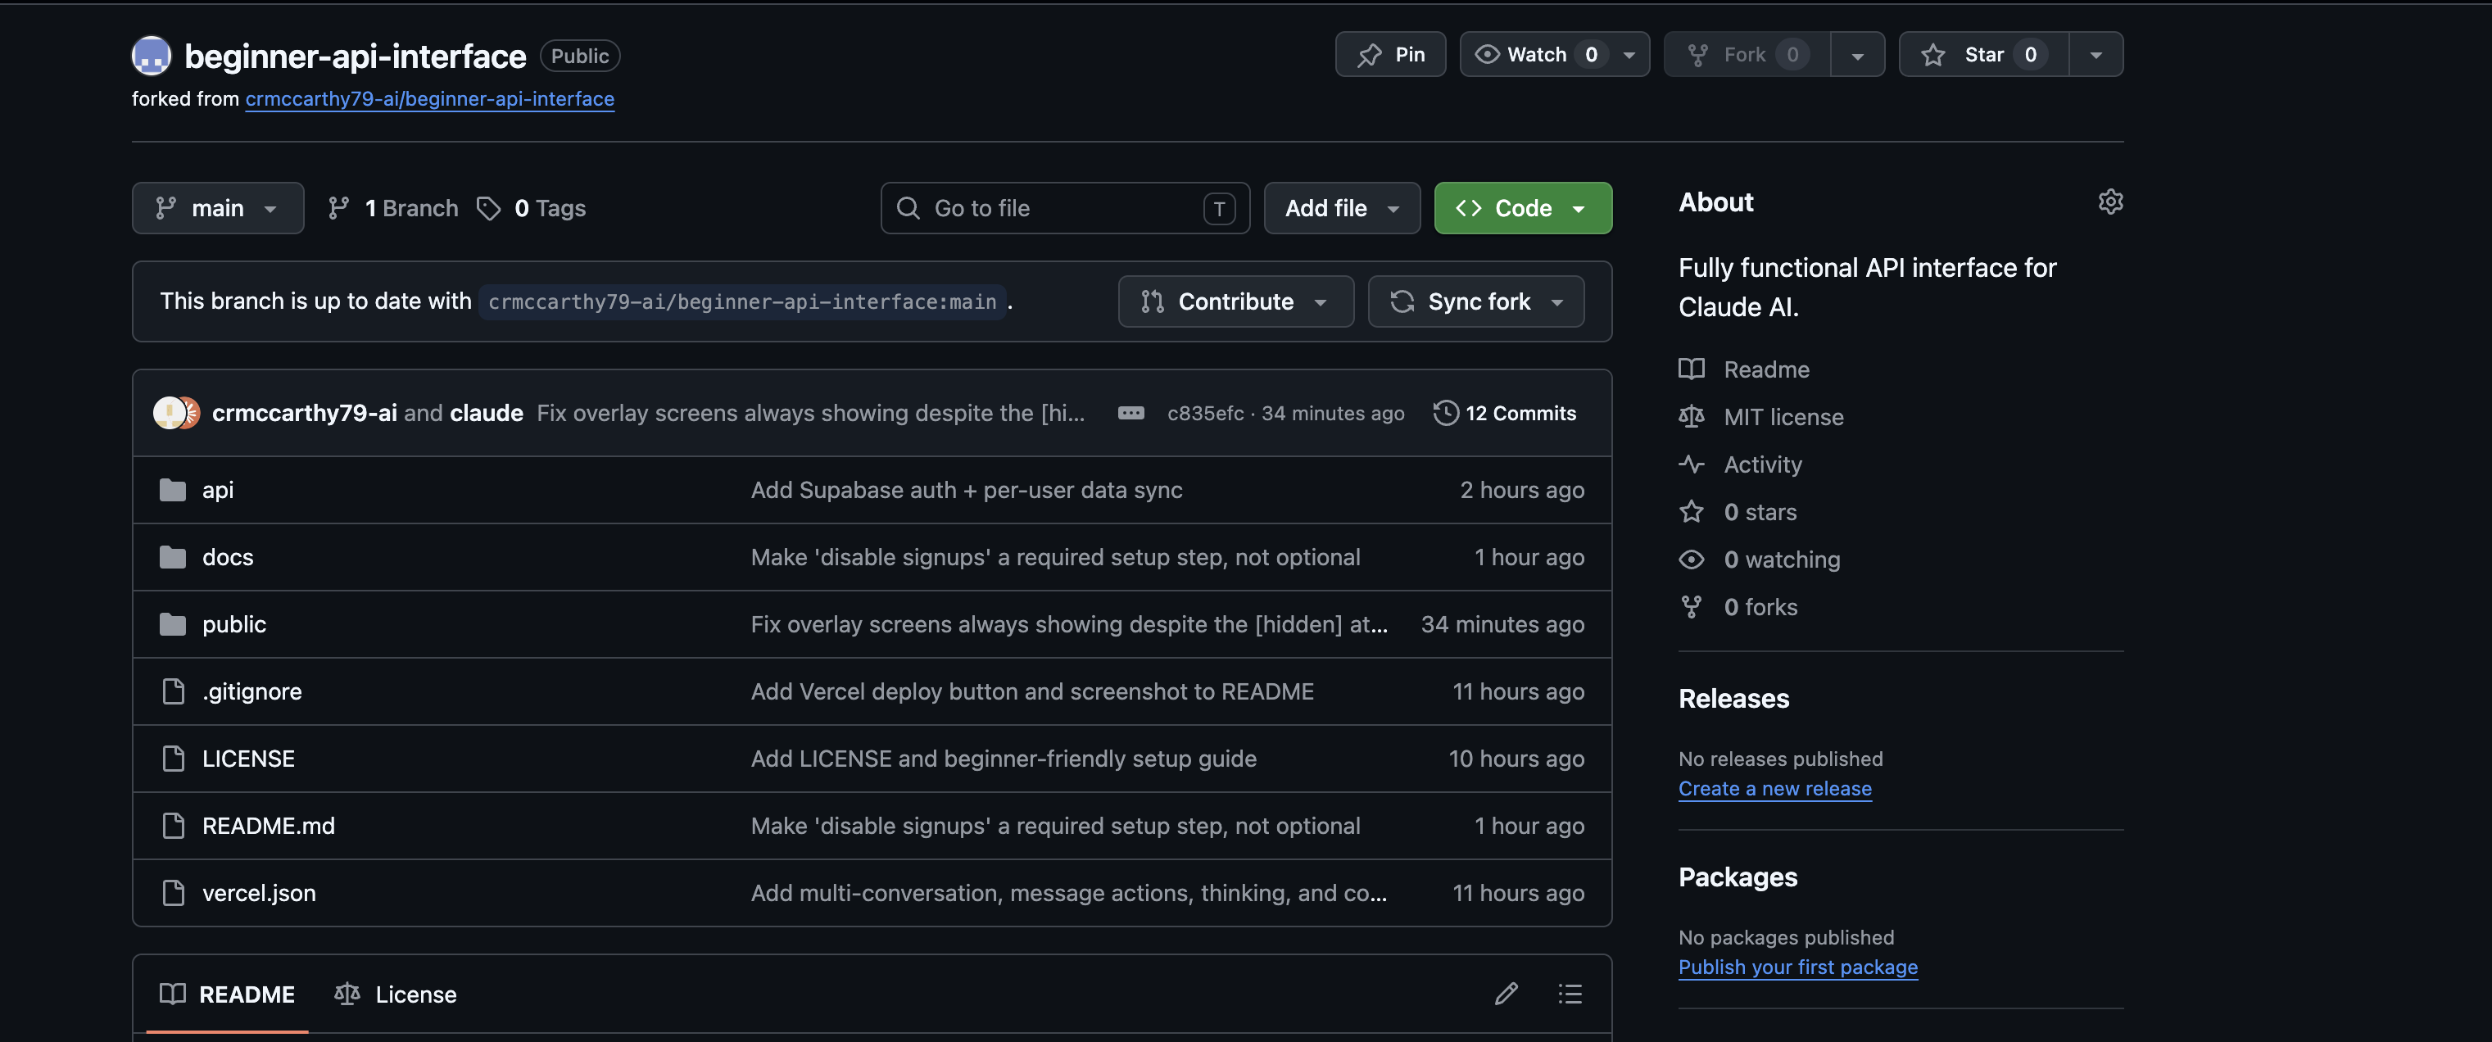Open the README.md file
Image resolution: width=2492 pixels, height=1042 pixels.
tap(268, 825)
